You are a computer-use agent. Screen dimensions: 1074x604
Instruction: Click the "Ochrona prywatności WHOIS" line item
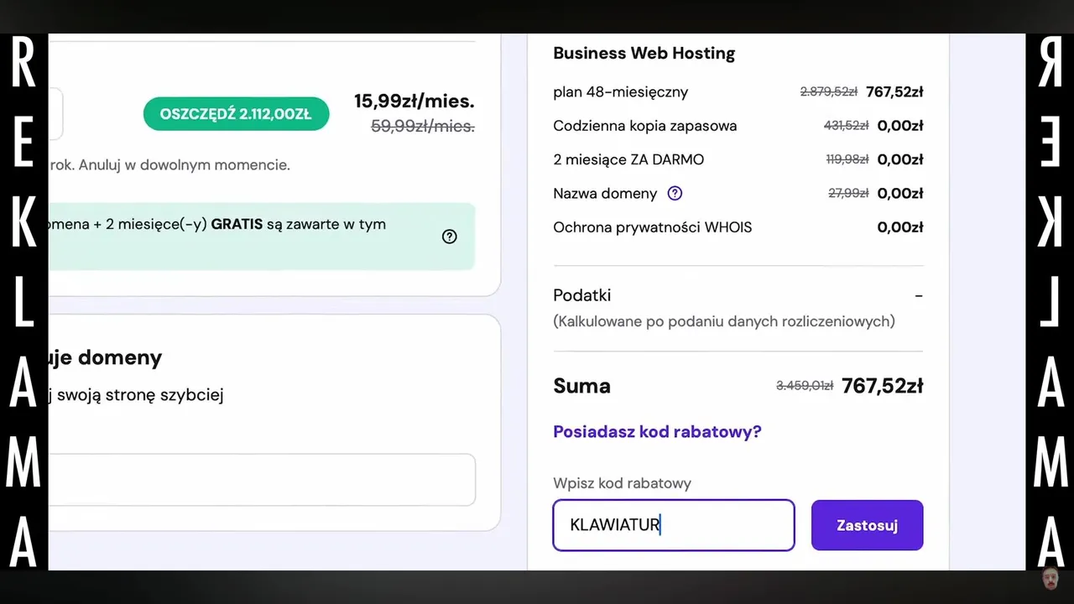point(652,227)
